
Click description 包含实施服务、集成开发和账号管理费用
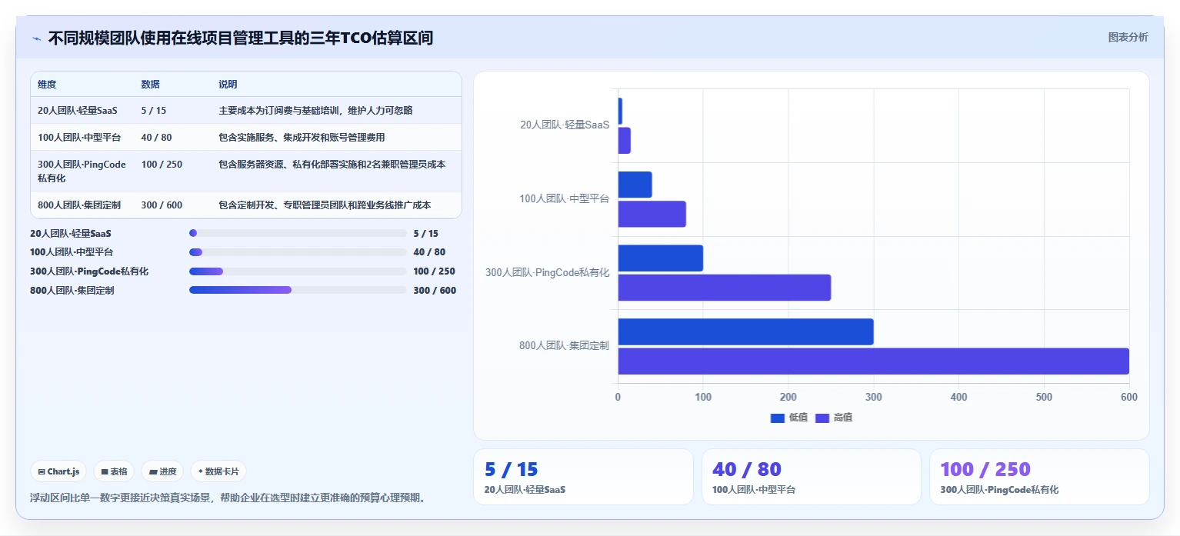click(302, 138)
